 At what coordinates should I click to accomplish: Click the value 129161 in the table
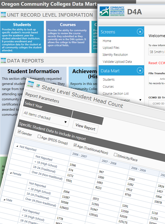click(93, 215)
